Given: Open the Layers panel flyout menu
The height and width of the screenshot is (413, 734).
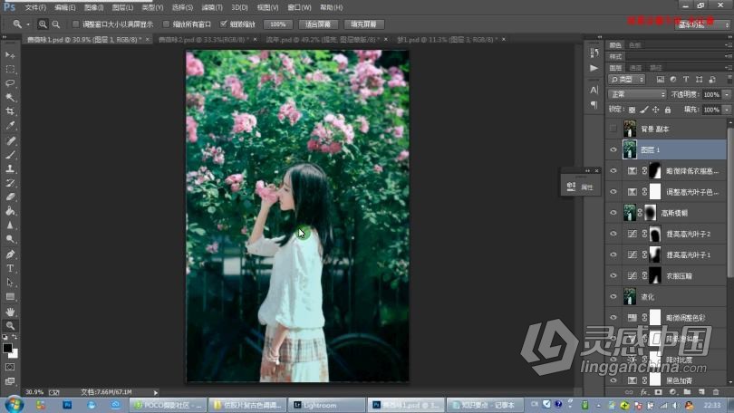Looking at the screenshot, I should coord(728,68).
